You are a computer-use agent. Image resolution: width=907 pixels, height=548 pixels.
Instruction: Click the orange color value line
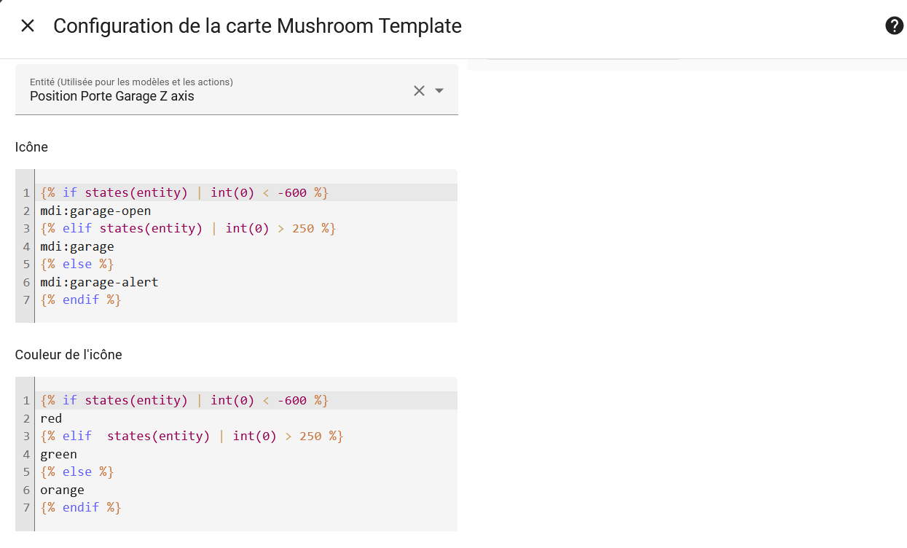point(63,490)
